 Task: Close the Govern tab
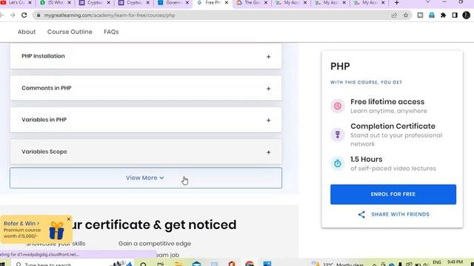(187, 3)
